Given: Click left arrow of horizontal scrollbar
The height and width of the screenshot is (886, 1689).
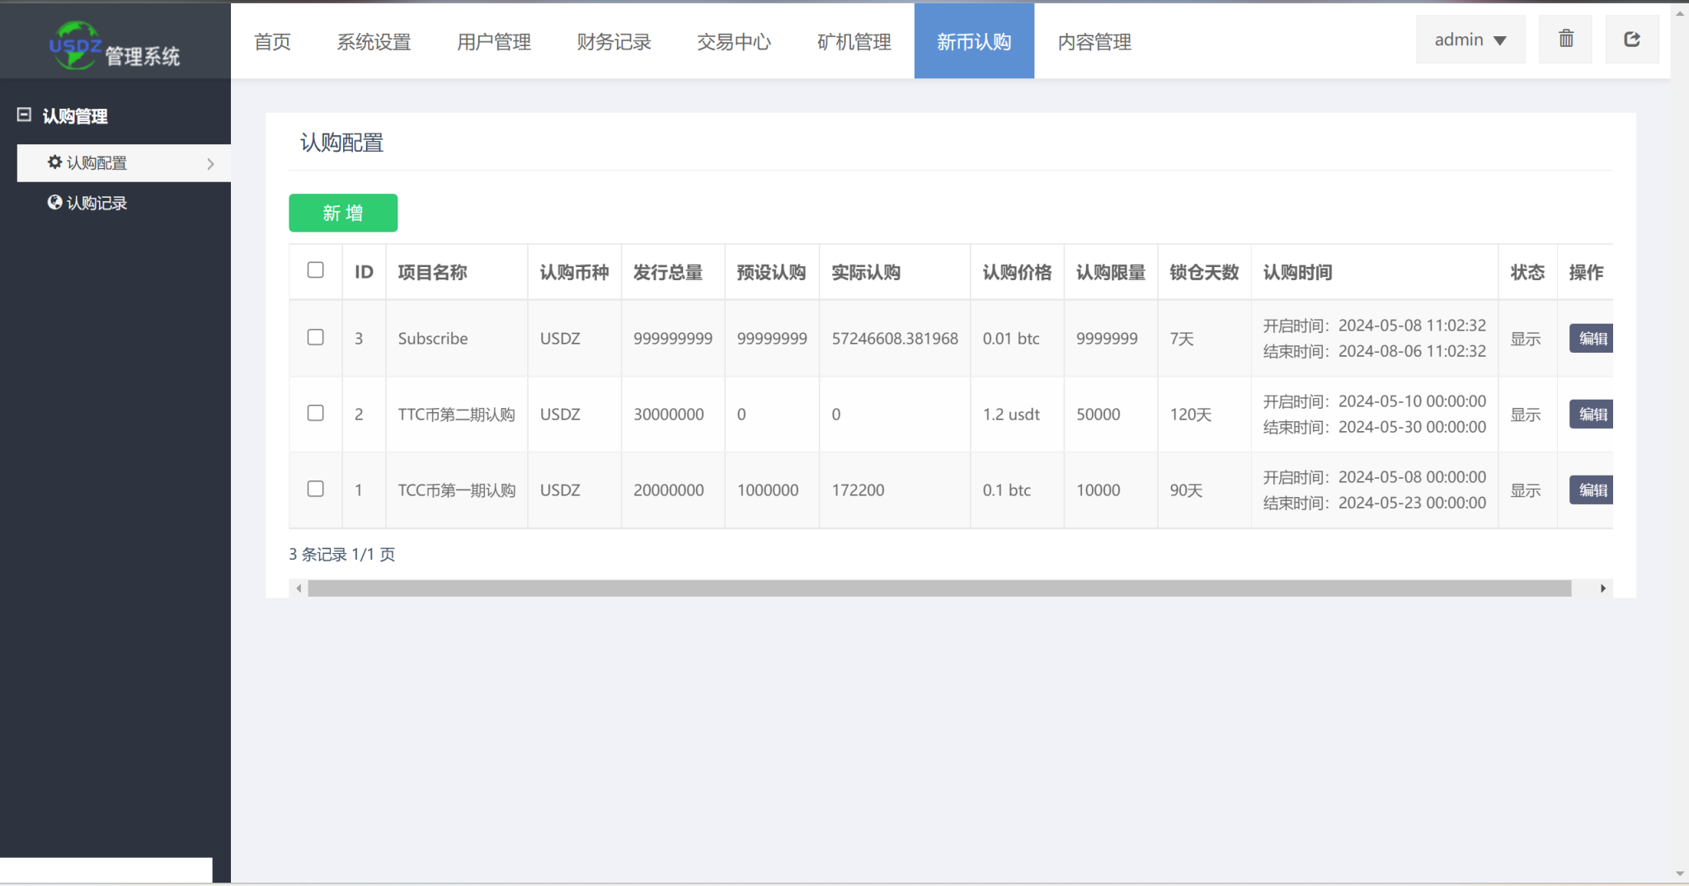Looking at the screenshot, I should tap(299, 588).
